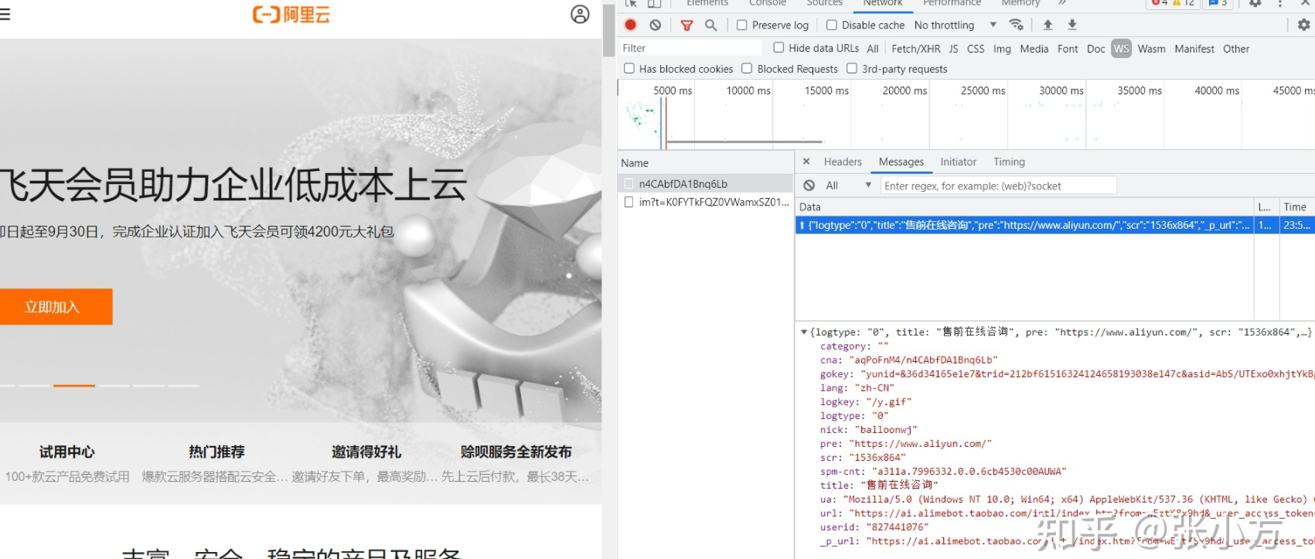
Task: Select the n4CAbfDA1Bnq6Lb request
Action: pos(706,184)
